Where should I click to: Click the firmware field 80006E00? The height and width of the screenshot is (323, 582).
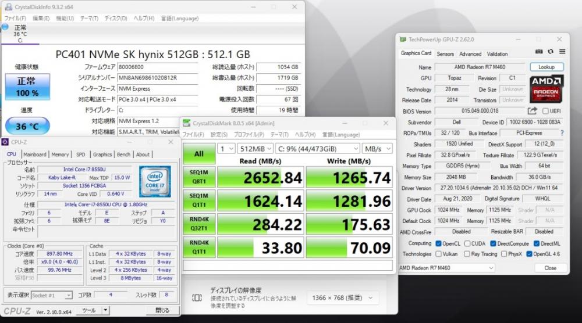pos(157,67)
